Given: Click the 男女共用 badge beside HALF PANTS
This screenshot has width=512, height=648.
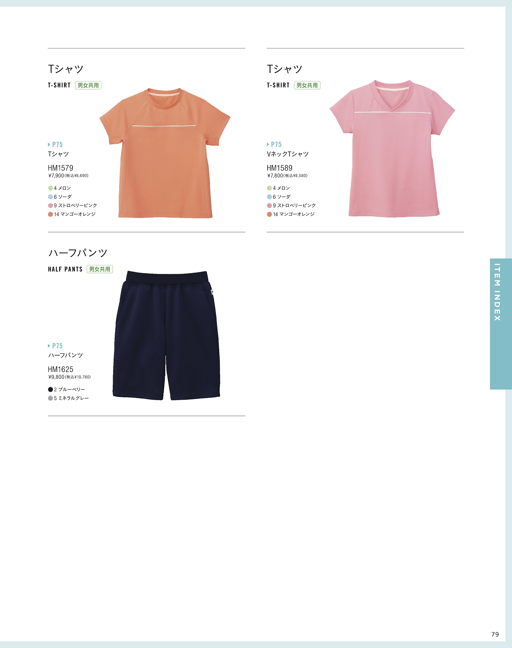Looking at the screenshot, I should point(100,269).
